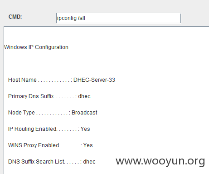Screen dimensions: 209x174
Task: Click the WINS Proxy Enabled Yes line
Action: pyautogui.click(x=50, y=145)
